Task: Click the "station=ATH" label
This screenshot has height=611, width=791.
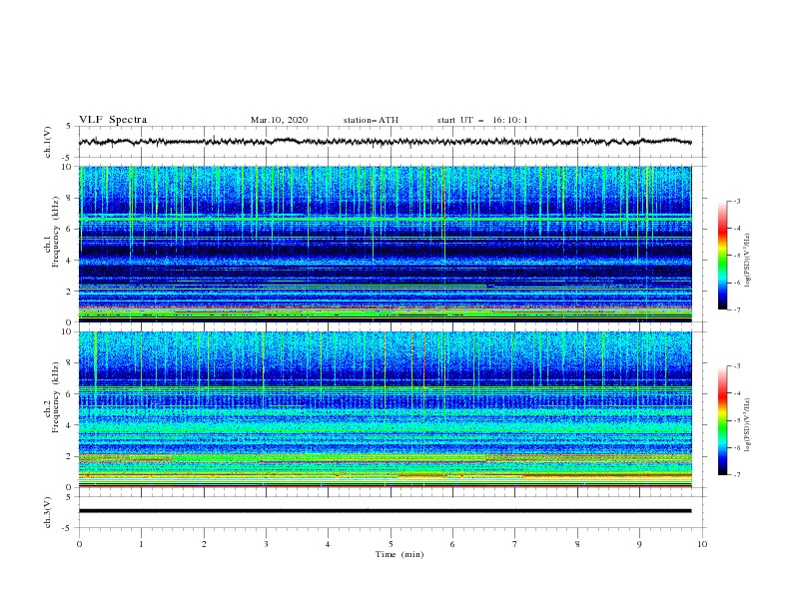Action: [x=371, y=120]
